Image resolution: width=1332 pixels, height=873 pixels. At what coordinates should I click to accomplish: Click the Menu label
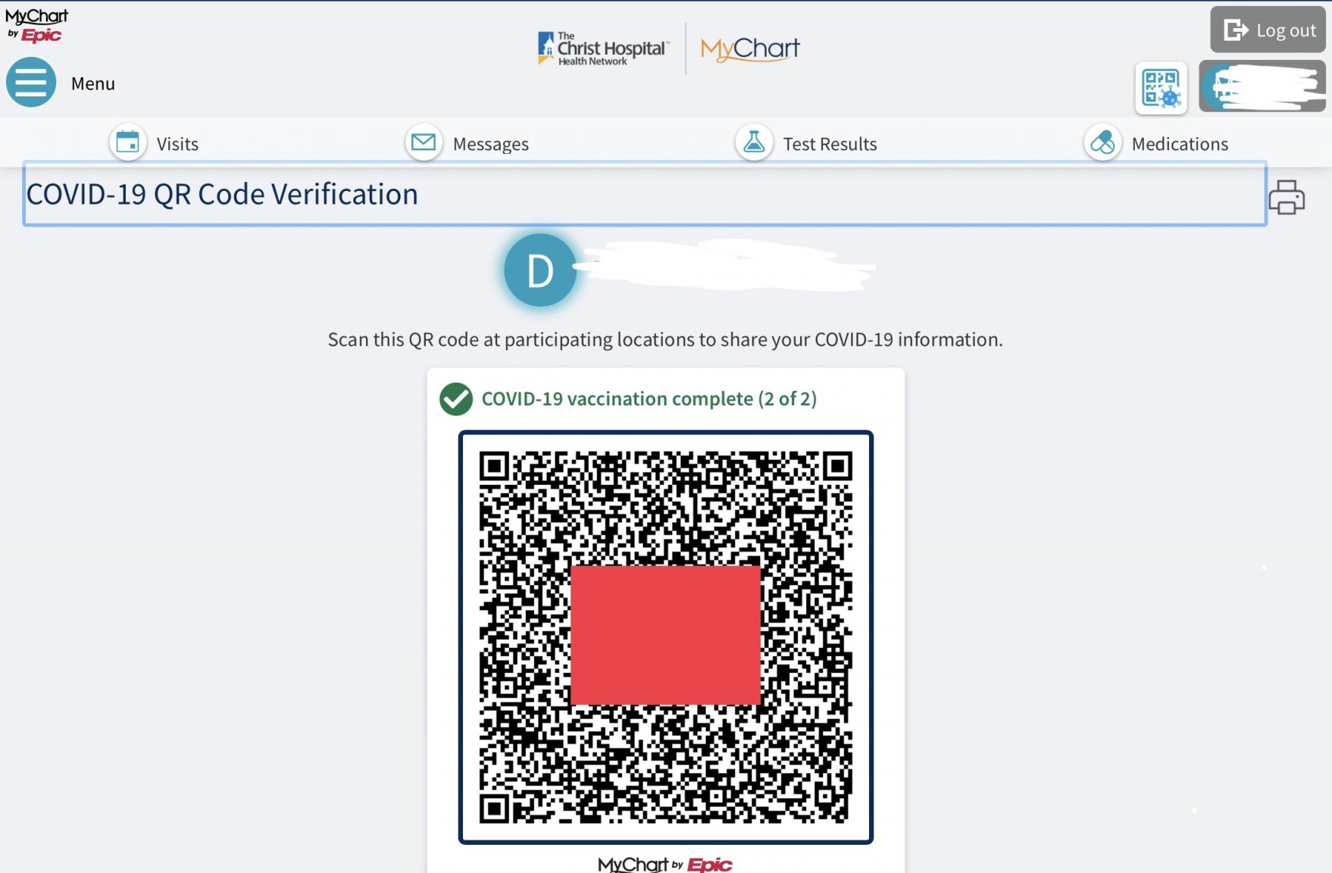point(93,83)
